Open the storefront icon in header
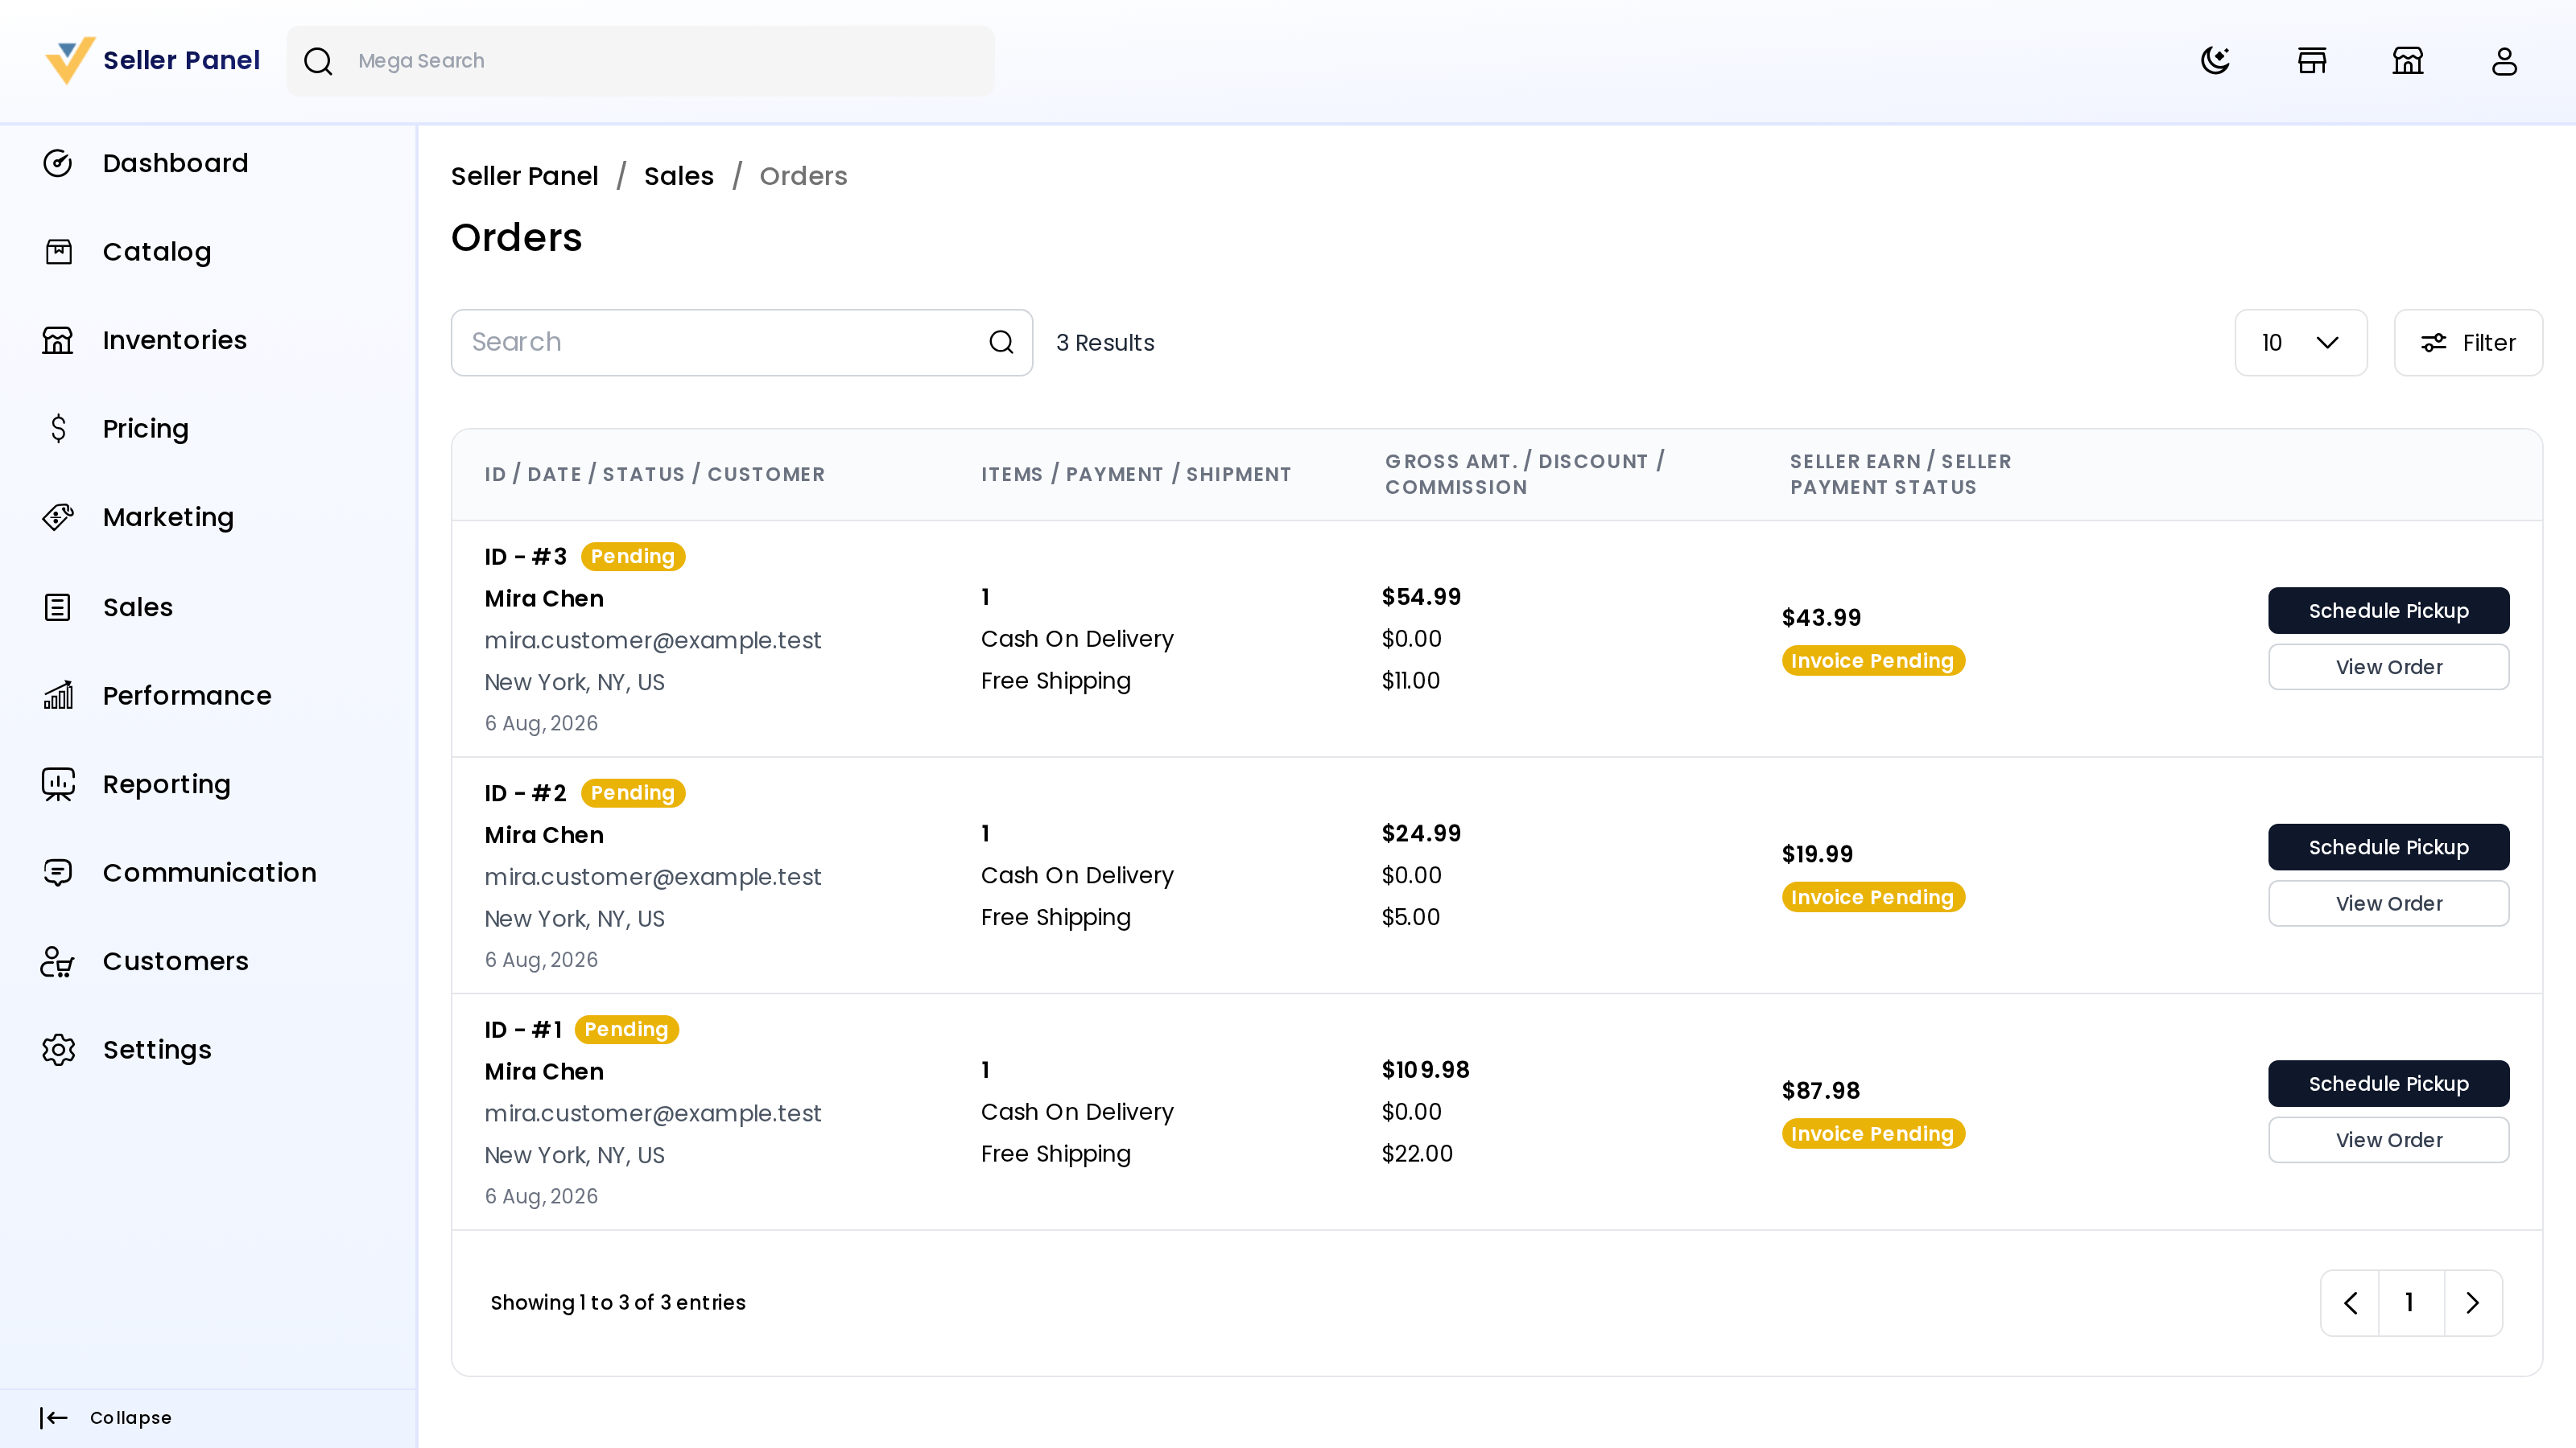 pos(2311,61)
